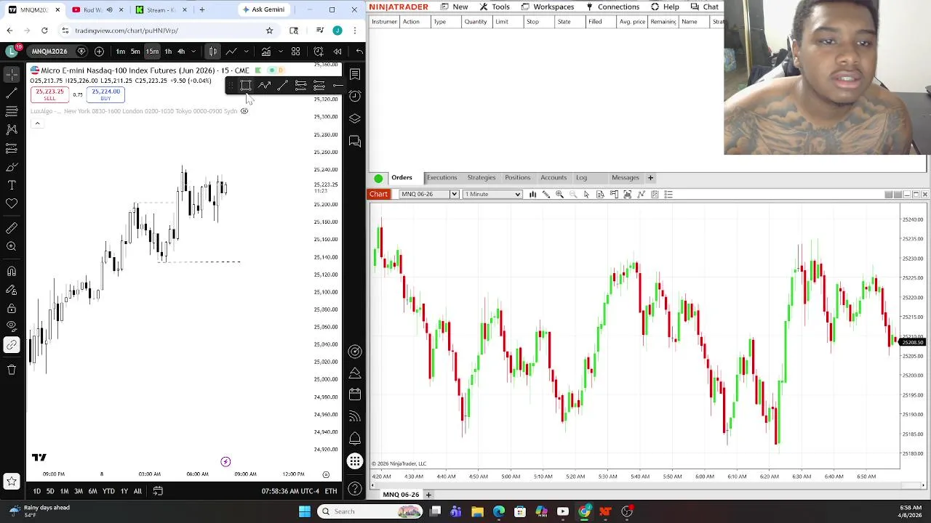Select the YTD date range button
This screenshot has height=523, width=931.
click(108, 491)
